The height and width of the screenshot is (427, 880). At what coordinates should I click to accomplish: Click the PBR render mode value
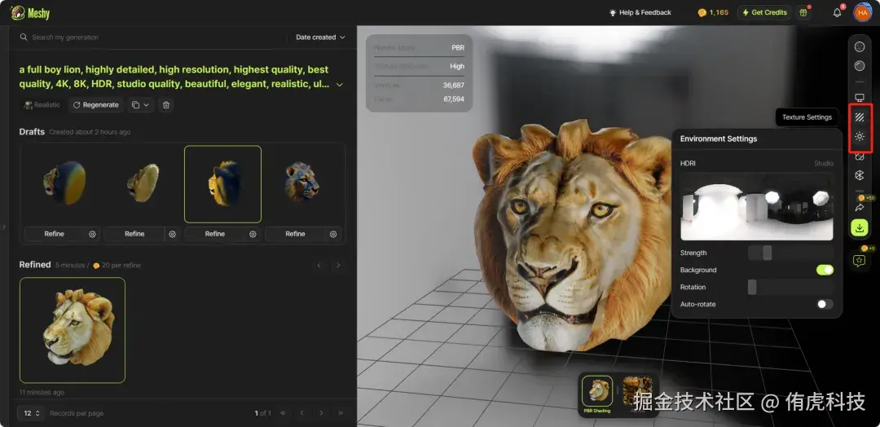pos(458,48)
